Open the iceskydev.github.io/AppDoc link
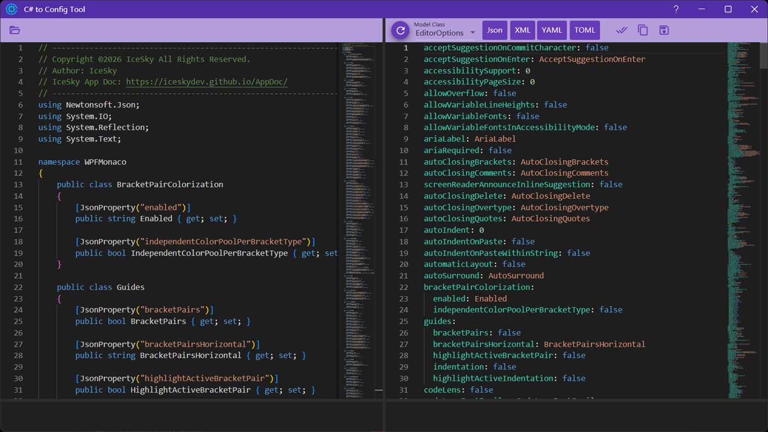Viewport: 768px width, 432px height. pos(207,82)
